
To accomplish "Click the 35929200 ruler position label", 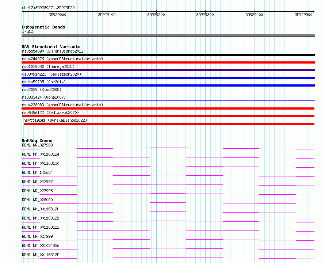I will tap(156, 15).
